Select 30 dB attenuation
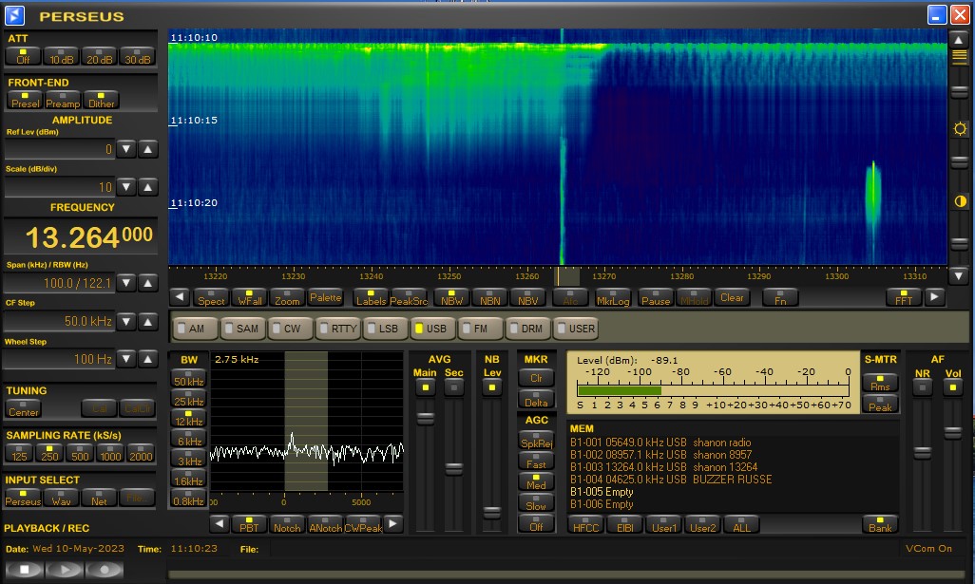This screenshot has height=584, width=975. 138,56
